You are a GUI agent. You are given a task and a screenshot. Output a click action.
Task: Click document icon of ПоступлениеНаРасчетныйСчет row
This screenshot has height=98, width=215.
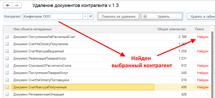pyautogui.click(x=7, y=37)
